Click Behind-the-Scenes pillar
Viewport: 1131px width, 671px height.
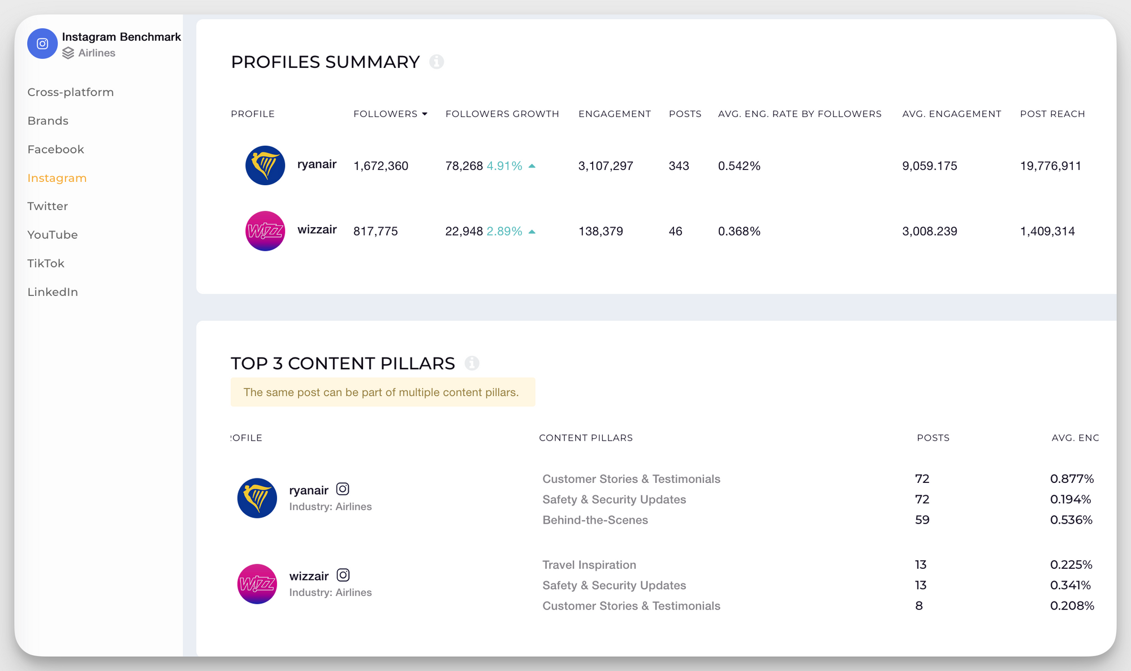(x=595, y=520)
